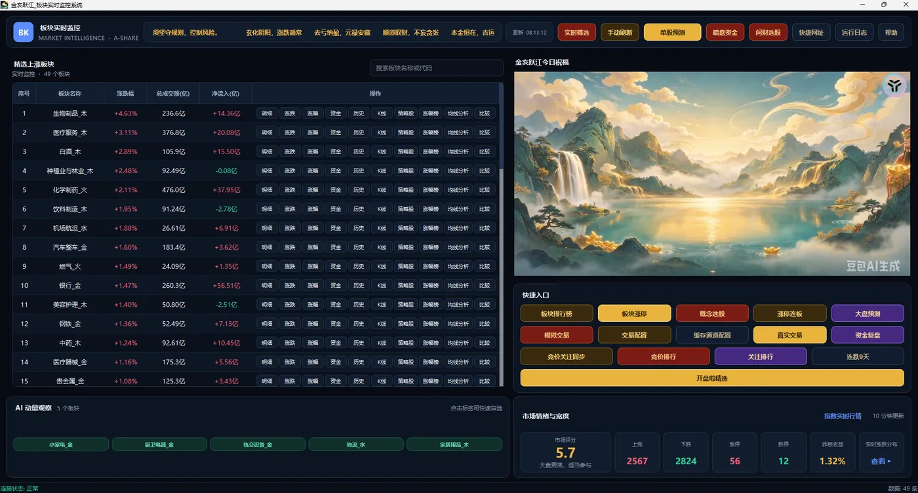Click the sector table's vertical scrollbar
This screenshot has height=493, width=918.
502,236
